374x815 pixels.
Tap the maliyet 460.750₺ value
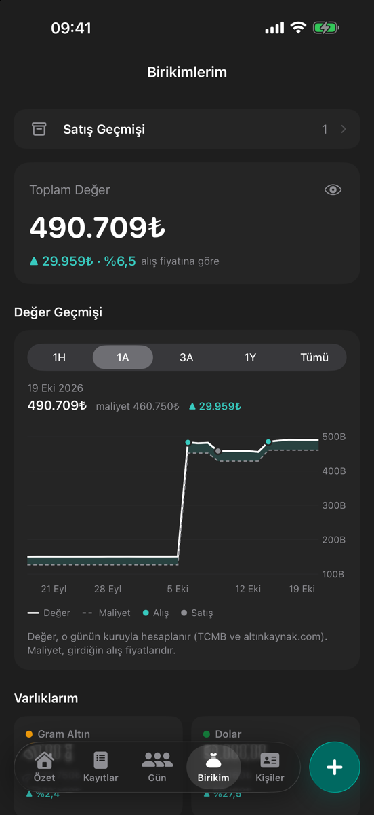pyautogui.click(x=138, y=406)
